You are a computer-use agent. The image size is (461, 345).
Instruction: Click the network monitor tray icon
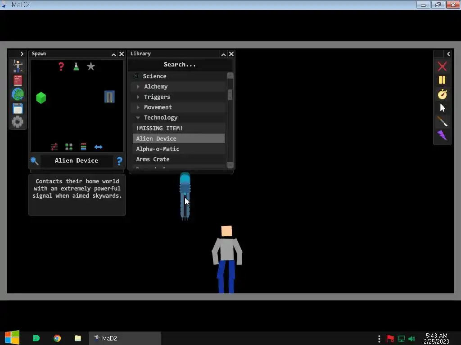[x=401, y=339]
